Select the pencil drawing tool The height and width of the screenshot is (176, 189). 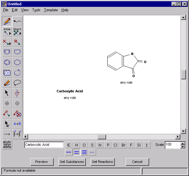click(x=7, y=21)
